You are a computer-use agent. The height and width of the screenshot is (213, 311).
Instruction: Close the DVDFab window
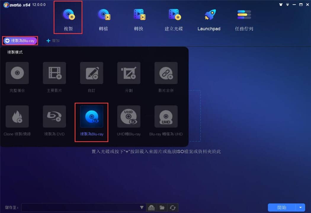[x=307, y=4]
